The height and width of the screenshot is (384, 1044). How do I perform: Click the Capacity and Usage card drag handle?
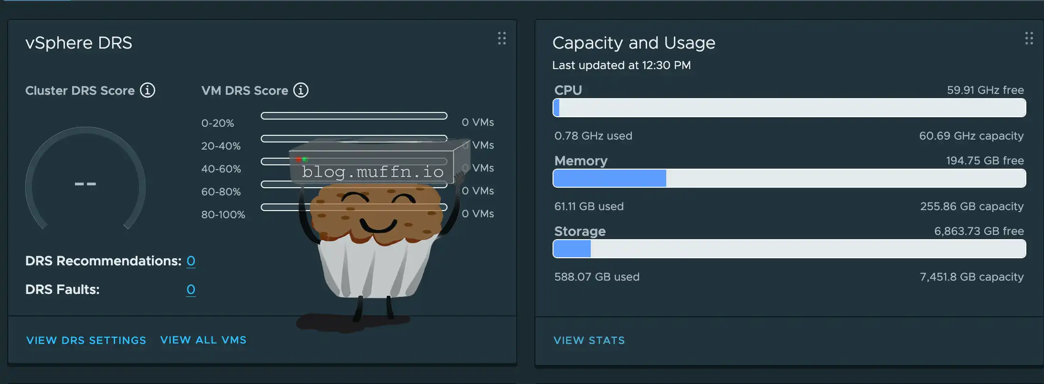1029,39
